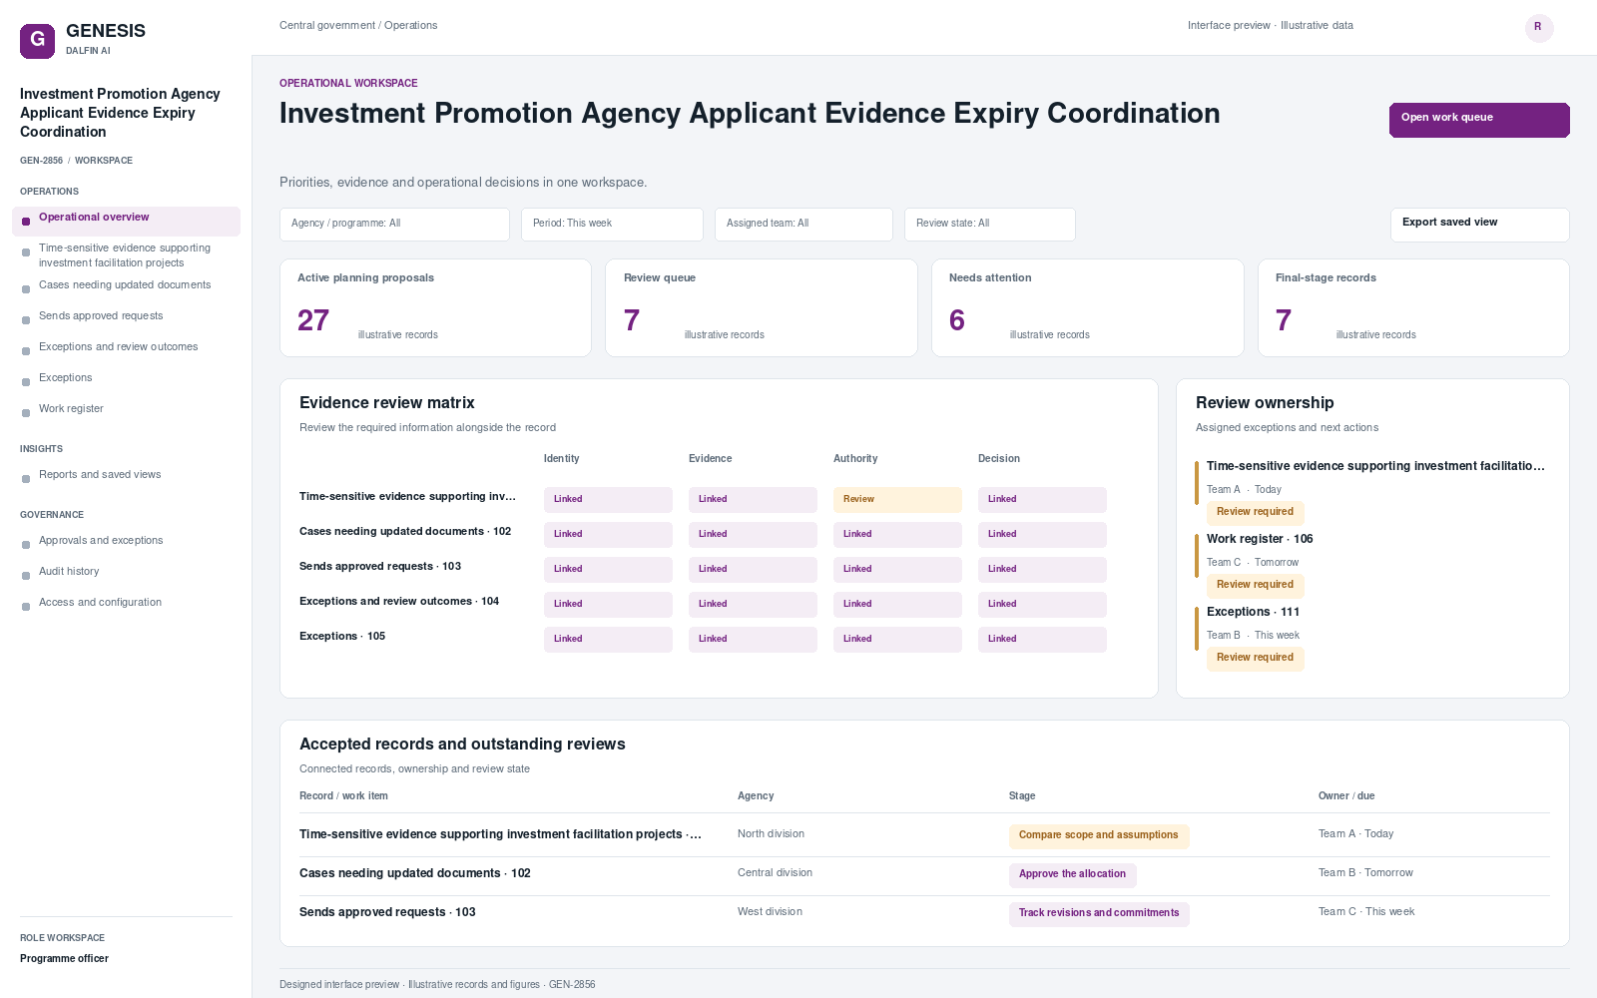Click the Operations breadcrumb
The height and width of the screenshot is (998, 1597).
click(x=411, y=26)
